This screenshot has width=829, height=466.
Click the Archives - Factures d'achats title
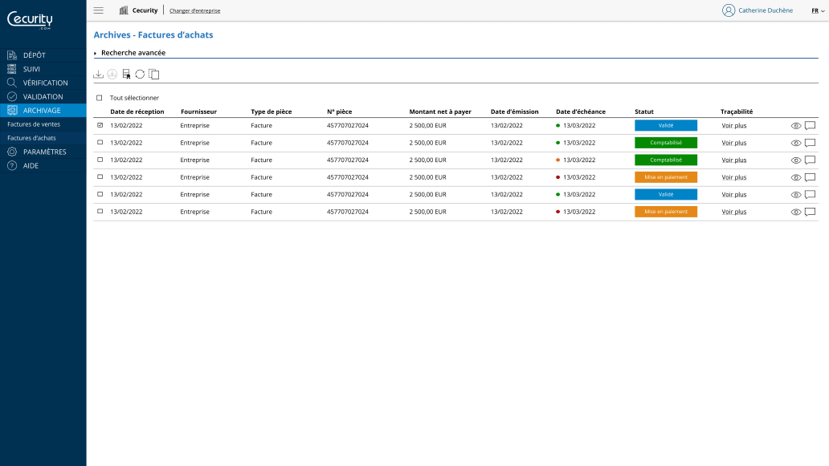pos(153,34)
